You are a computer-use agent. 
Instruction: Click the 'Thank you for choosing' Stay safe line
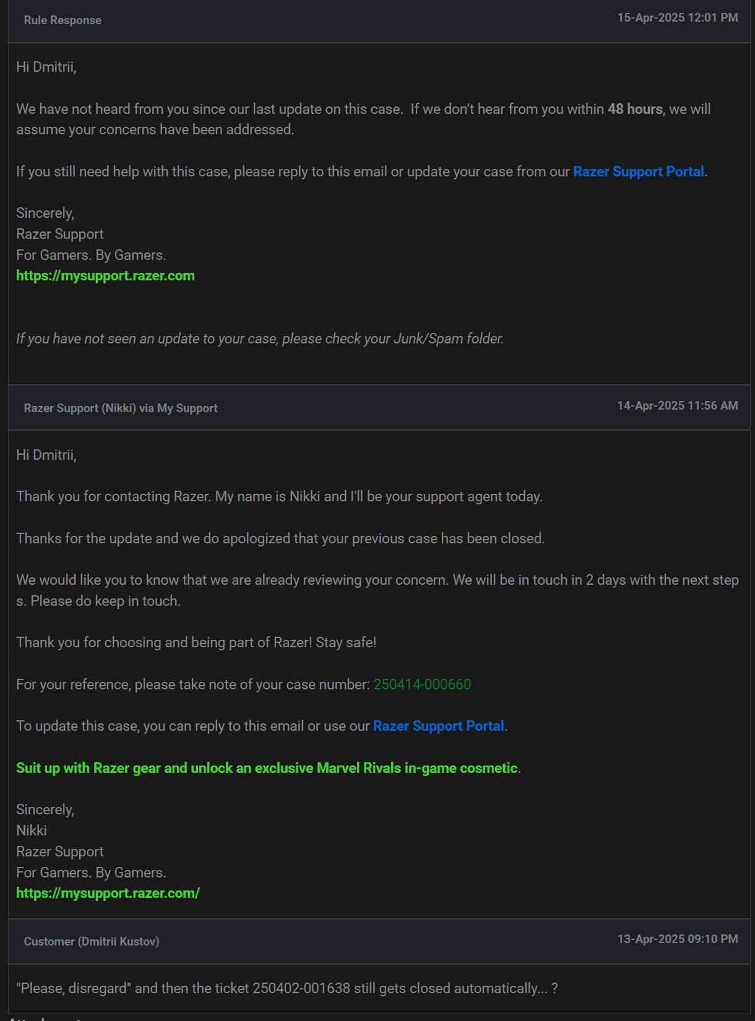[196, 642]
